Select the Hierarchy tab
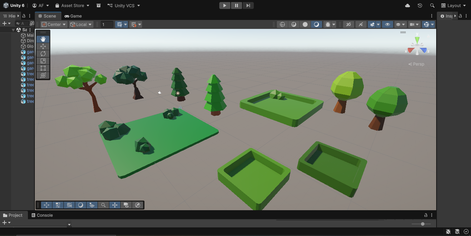This screenshot has width=471, height=236. [x=9, y=16]
